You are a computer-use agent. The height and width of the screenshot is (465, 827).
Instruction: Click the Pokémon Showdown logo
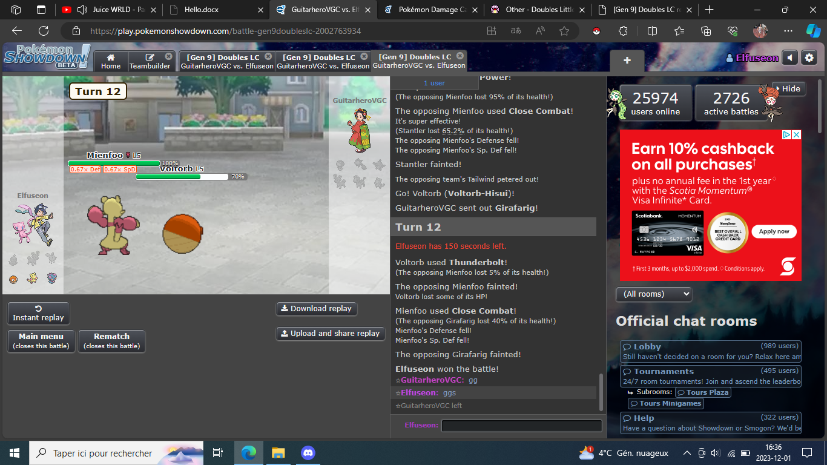[47, 57]
